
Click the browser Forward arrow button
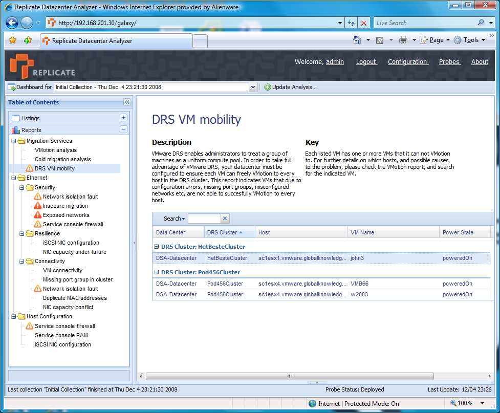(x=27, y=23)
